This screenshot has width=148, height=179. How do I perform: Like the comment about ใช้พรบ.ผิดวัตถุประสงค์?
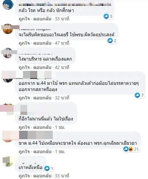(x=24, y=43)
